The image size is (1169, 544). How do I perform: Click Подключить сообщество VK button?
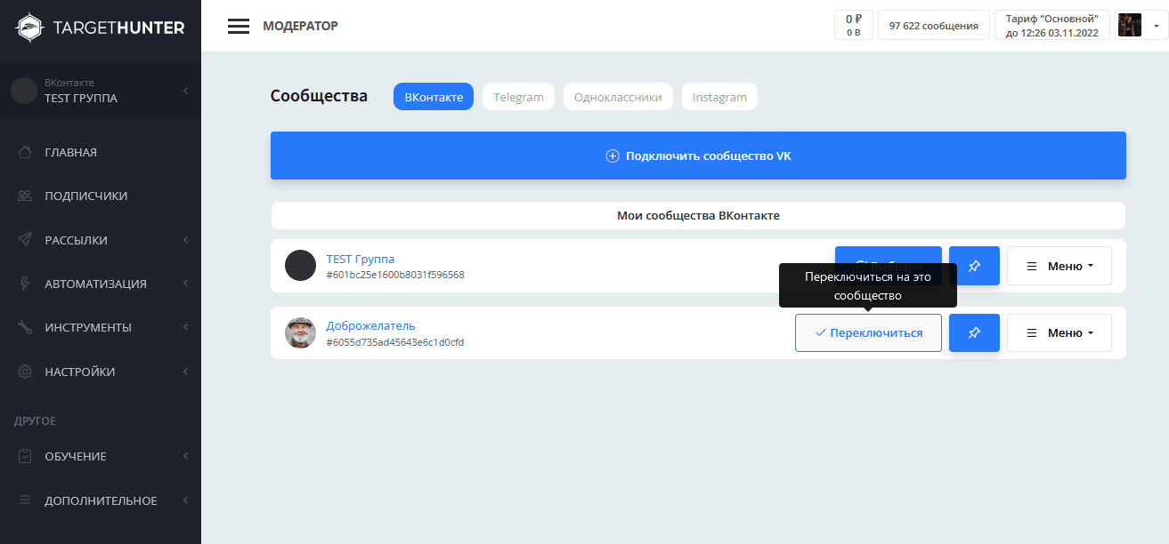[x=698, y=156]
